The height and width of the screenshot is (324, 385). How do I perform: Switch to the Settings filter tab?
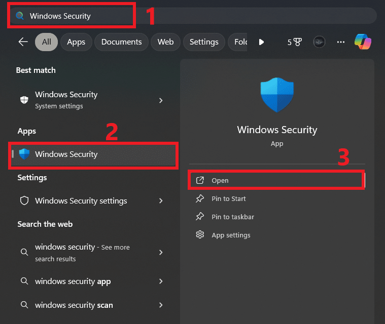point(204,42)
